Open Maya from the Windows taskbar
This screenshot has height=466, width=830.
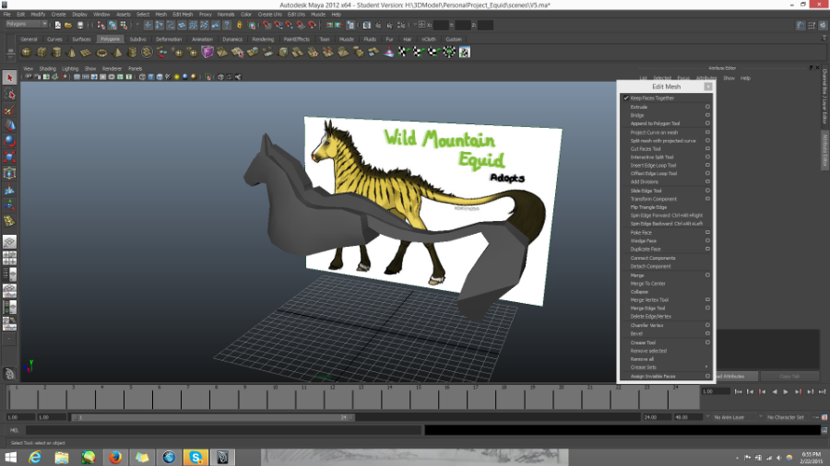223,458
